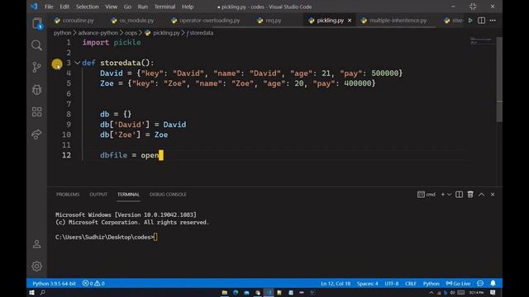Viewport: 529px width, 297px height.
Task: Click line number 12 in the gutter
Action: [66, 155]
